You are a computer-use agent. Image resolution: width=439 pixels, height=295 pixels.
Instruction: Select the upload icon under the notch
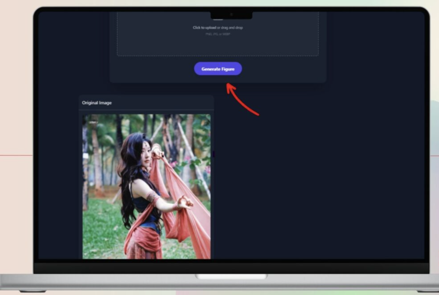click(x=219, y=19)
